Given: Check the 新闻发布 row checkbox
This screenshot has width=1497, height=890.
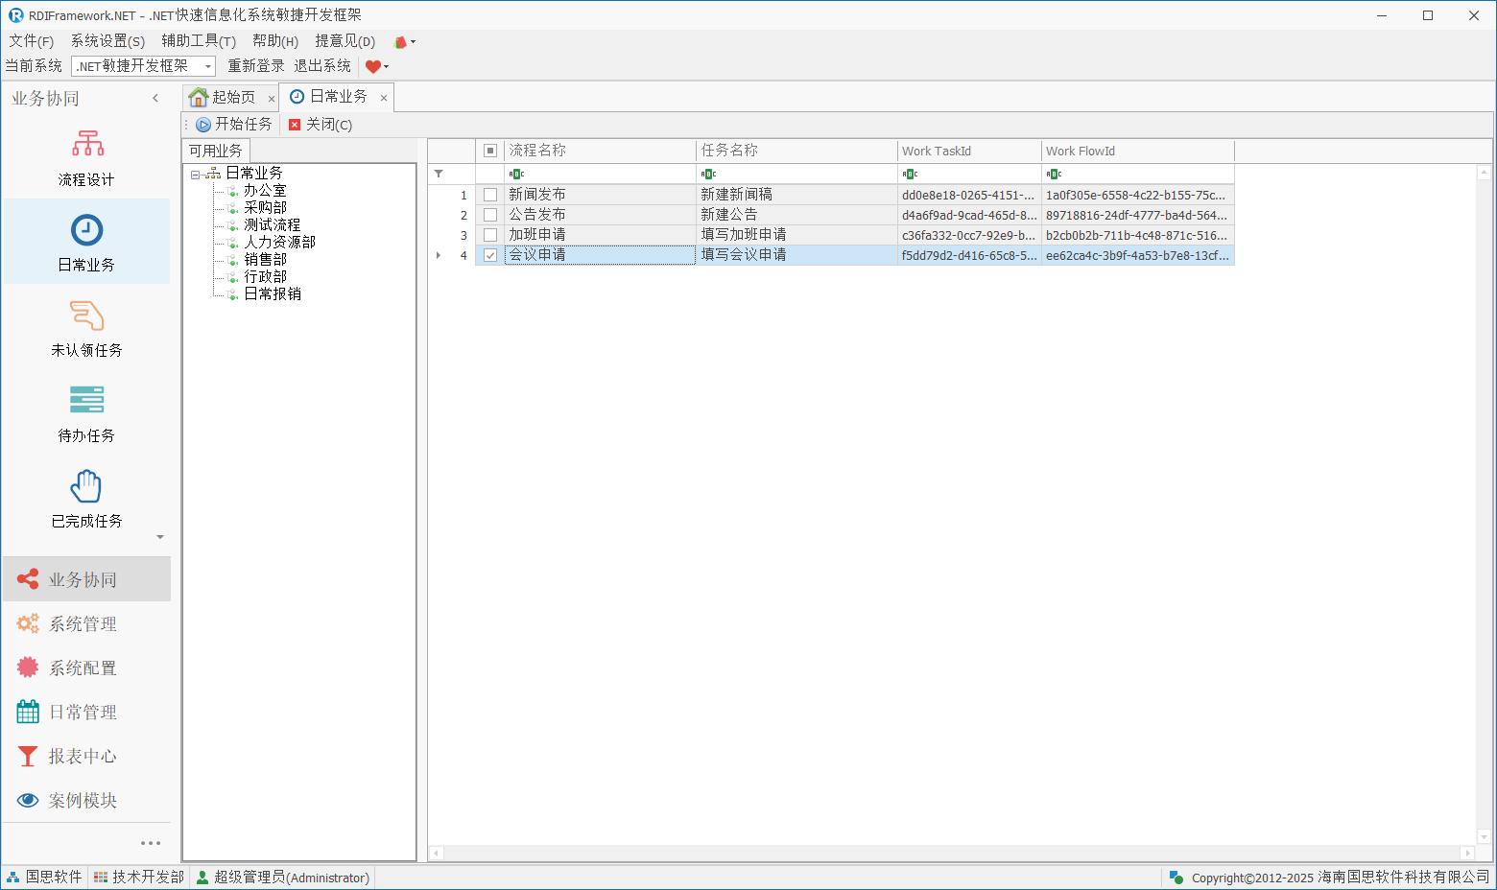Looking at the screenshot, I should pyautogui.click(x=490, y=195).
